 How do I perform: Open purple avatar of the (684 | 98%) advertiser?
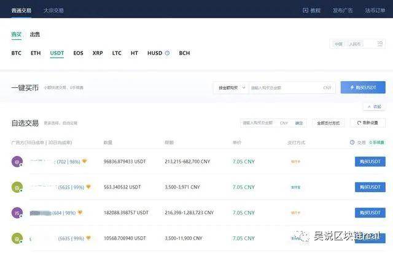[x=17, y=213]
